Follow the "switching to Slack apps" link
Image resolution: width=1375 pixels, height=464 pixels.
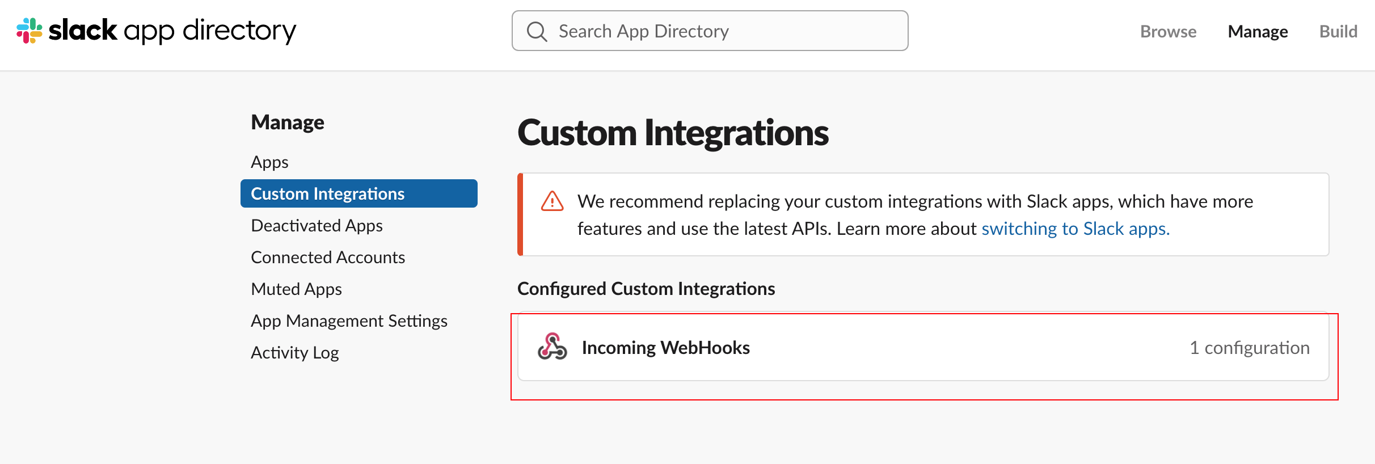click(x=1075, y=228)
